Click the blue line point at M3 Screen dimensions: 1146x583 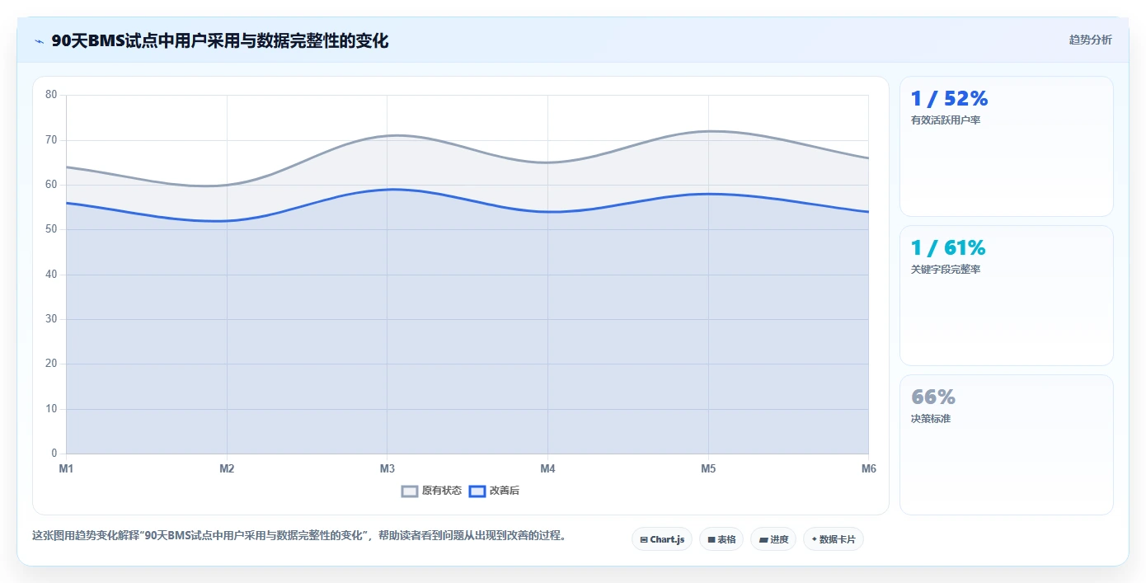click(387, 189)
